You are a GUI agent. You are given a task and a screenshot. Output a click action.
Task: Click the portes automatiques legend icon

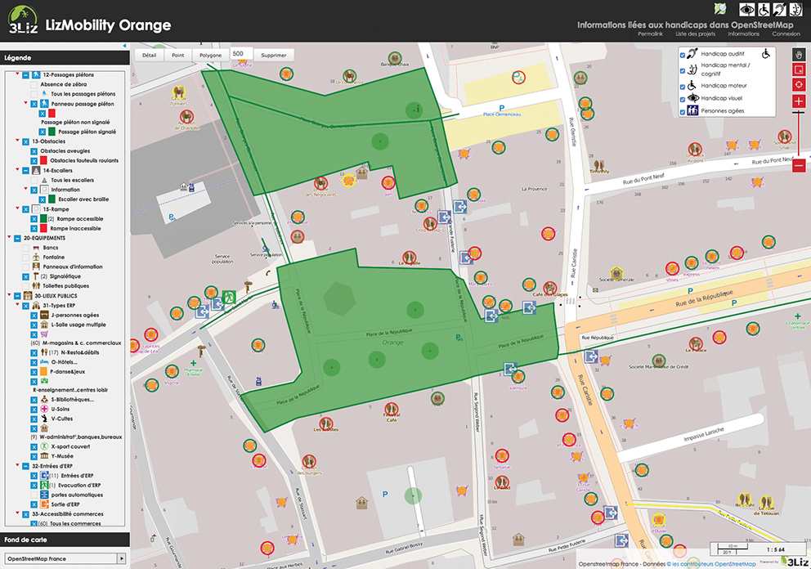[x=44, y=495]
